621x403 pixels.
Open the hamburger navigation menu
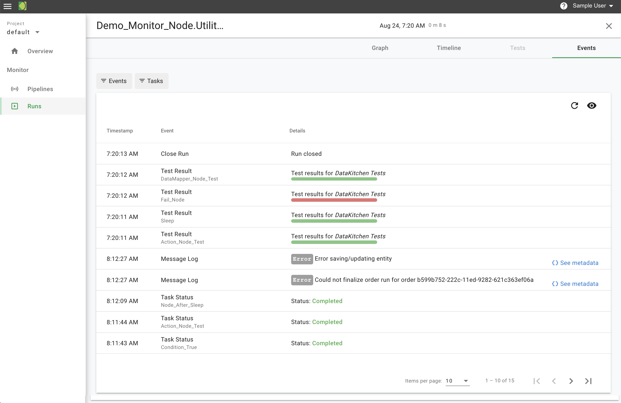(7, 6)
